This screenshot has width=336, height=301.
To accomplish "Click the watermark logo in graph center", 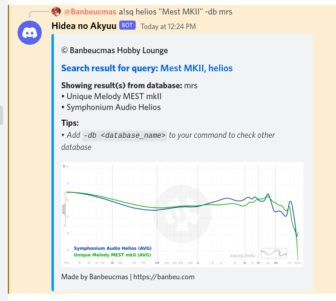I will click(x=182, y=214).
